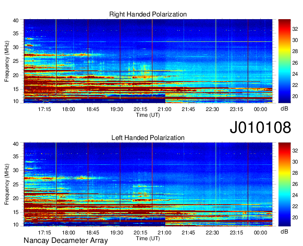Click the 00:00 tick label on top plot
The height and width of the screenshot is (246, 303).
point(261,109)
